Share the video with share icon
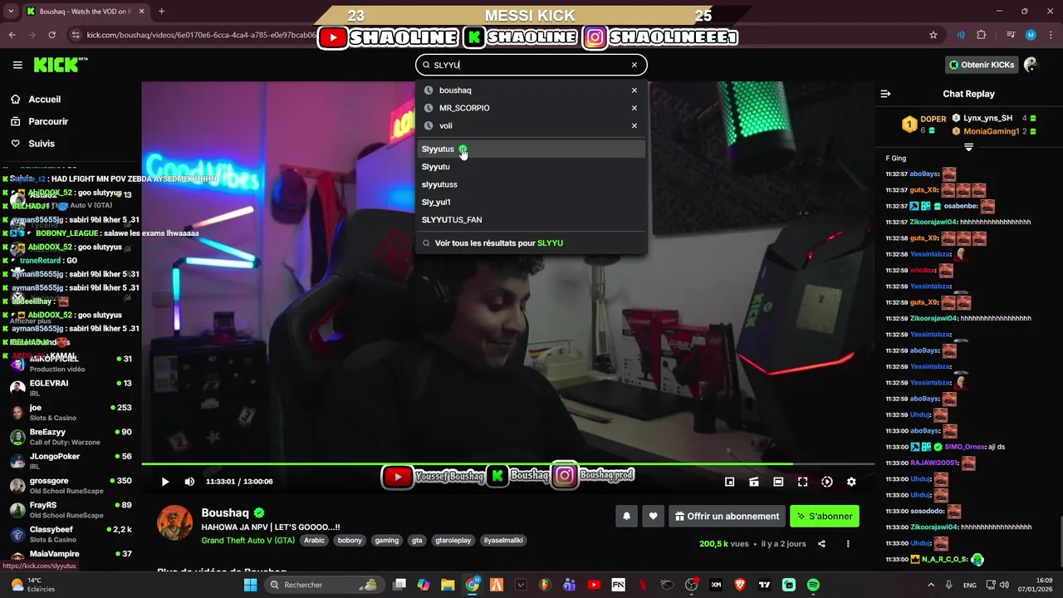The image size is (1063, 598). [821, 544]
